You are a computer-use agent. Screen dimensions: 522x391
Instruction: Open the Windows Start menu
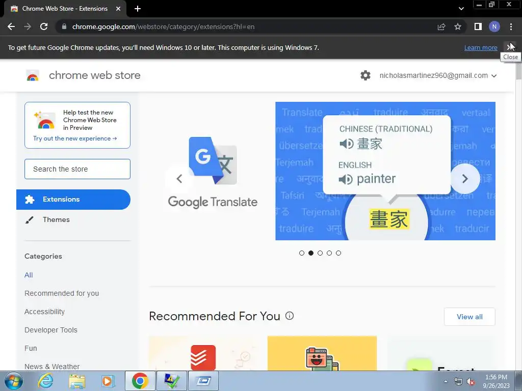[x=14, y=381]
